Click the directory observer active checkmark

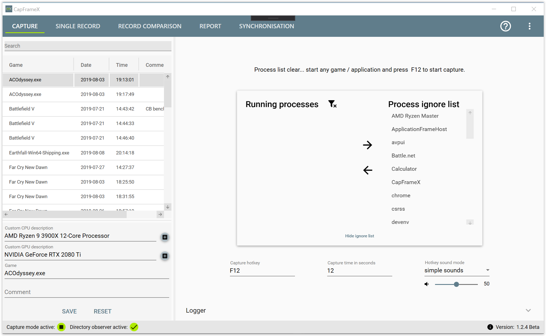click(x=134, y=327)
